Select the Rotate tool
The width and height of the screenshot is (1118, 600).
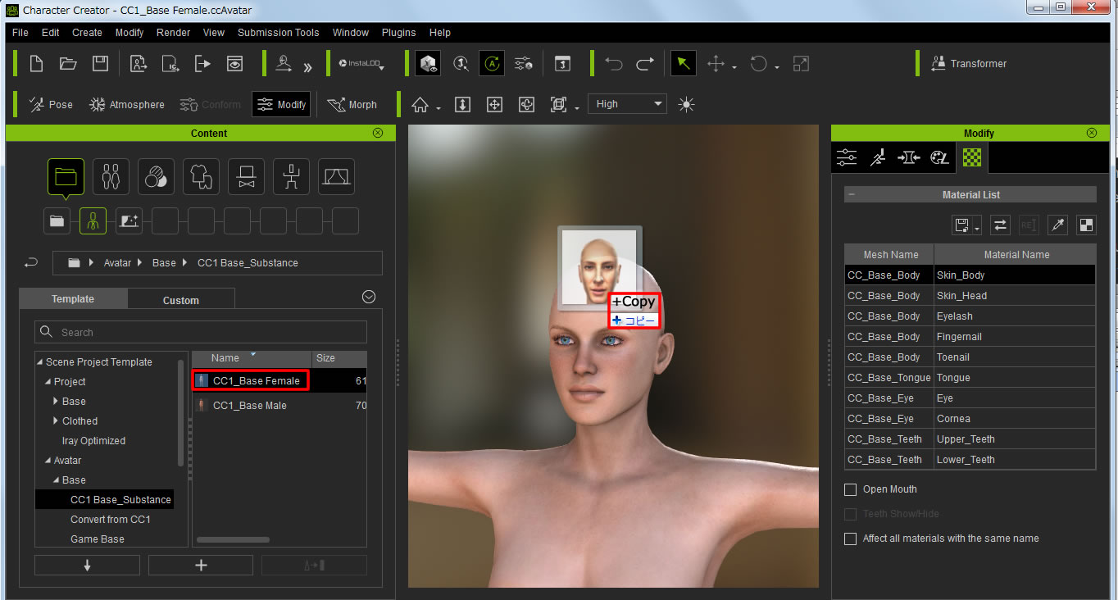(x=759, y=64)
